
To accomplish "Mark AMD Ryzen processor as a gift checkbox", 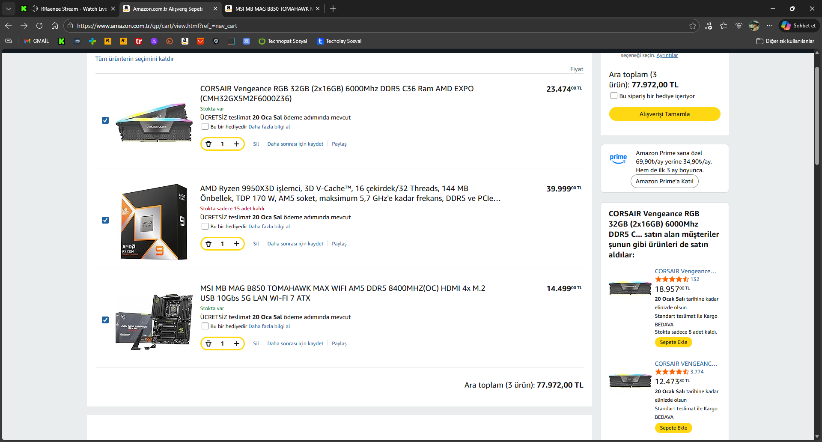I will (x=205, y=226).
